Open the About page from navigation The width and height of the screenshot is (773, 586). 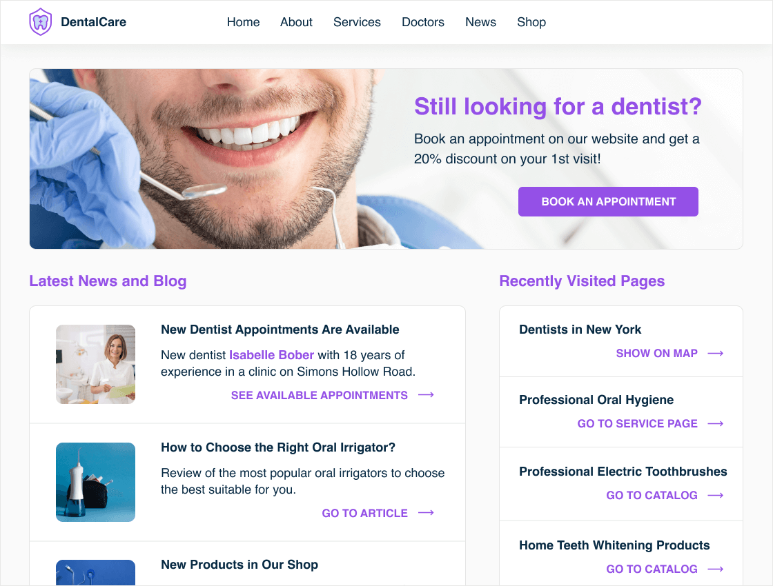296,22
